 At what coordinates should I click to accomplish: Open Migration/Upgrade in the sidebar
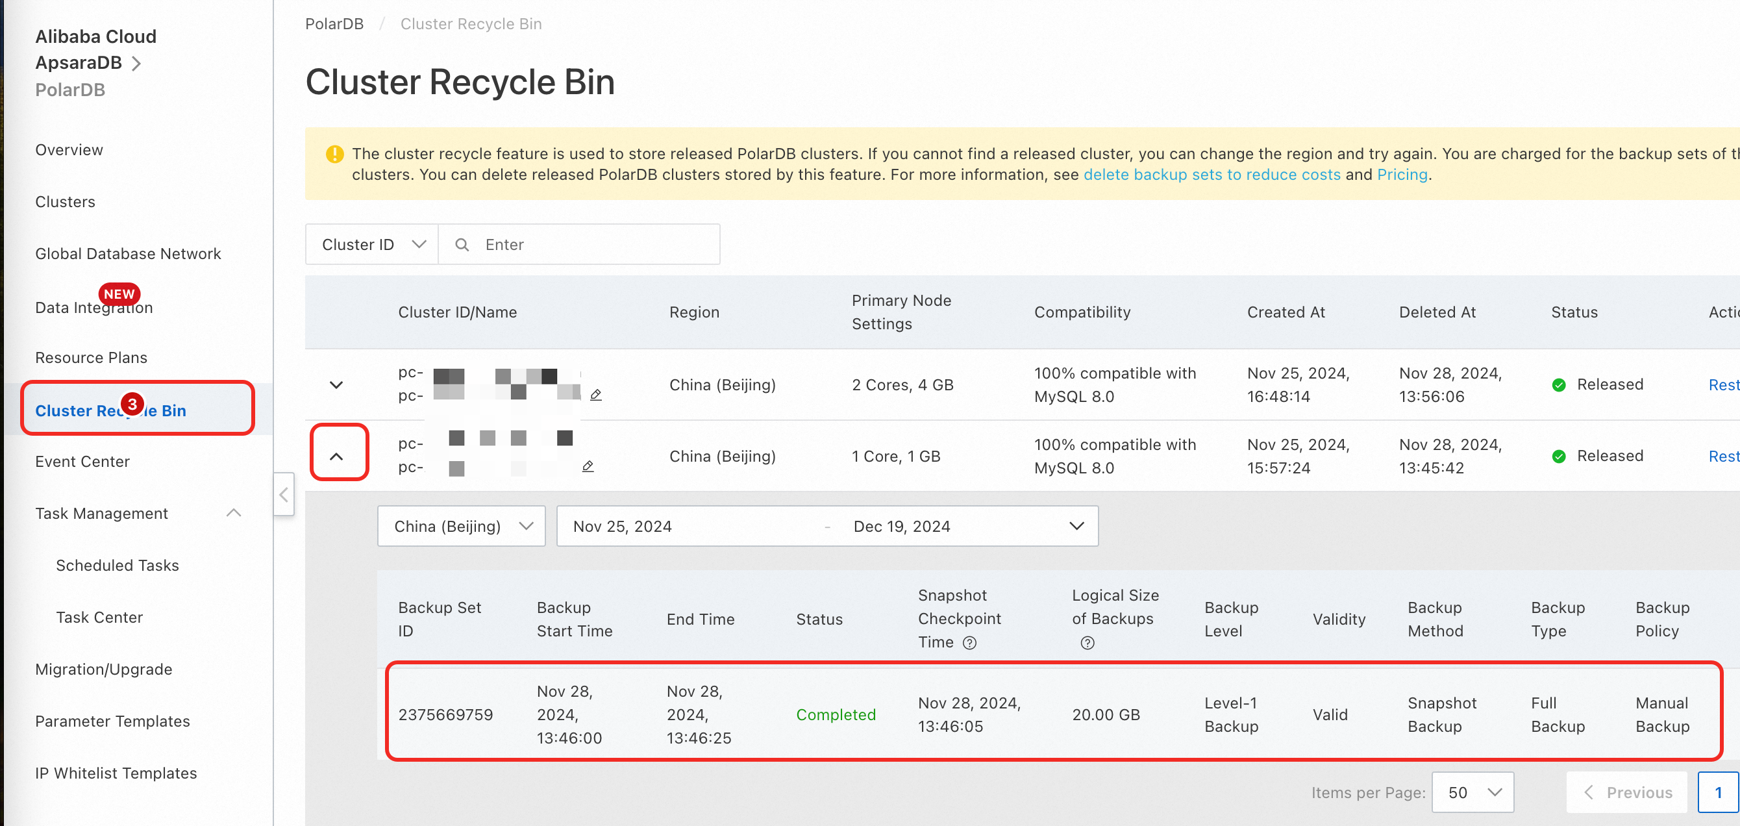click(x=103, y=670)
